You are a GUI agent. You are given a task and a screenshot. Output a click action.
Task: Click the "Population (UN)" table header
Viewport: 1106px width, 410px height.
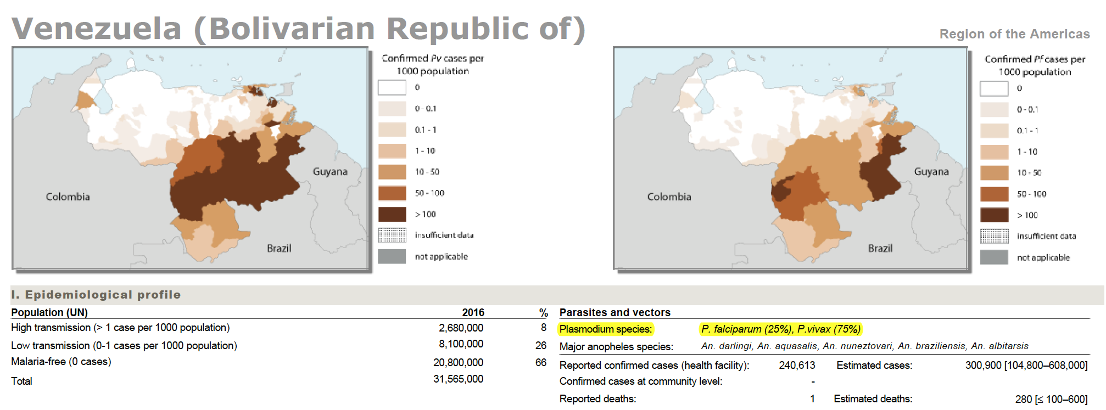click(49, 312)
